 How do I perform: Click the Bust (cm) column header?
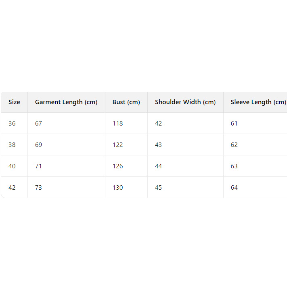pyautogui.click(x=126, y=102)
